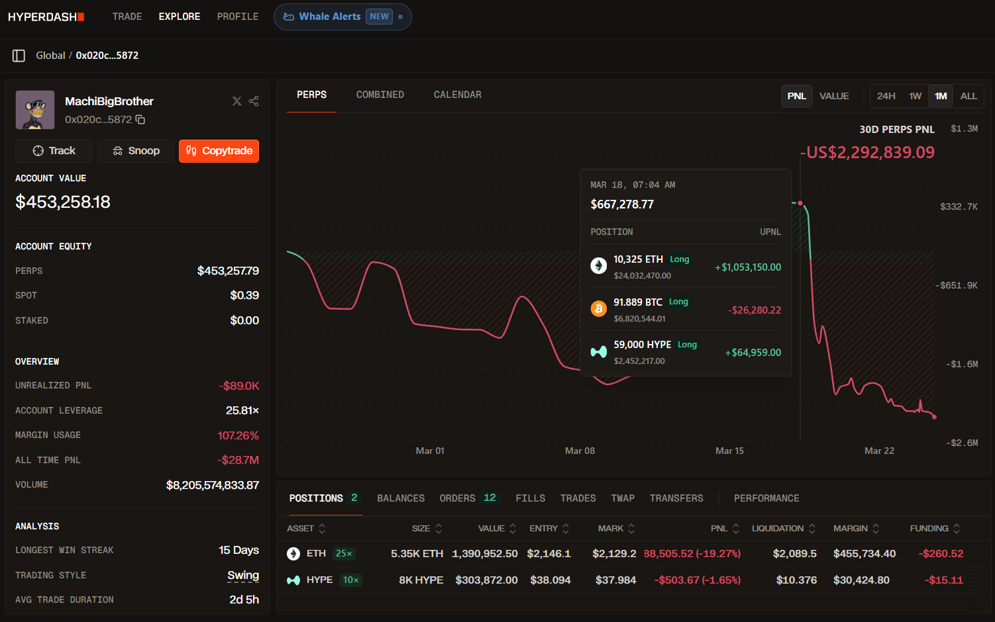This screenshot has width=995, height=622.
Task: Open the Performance tab
Action: [x=766, y=498]
